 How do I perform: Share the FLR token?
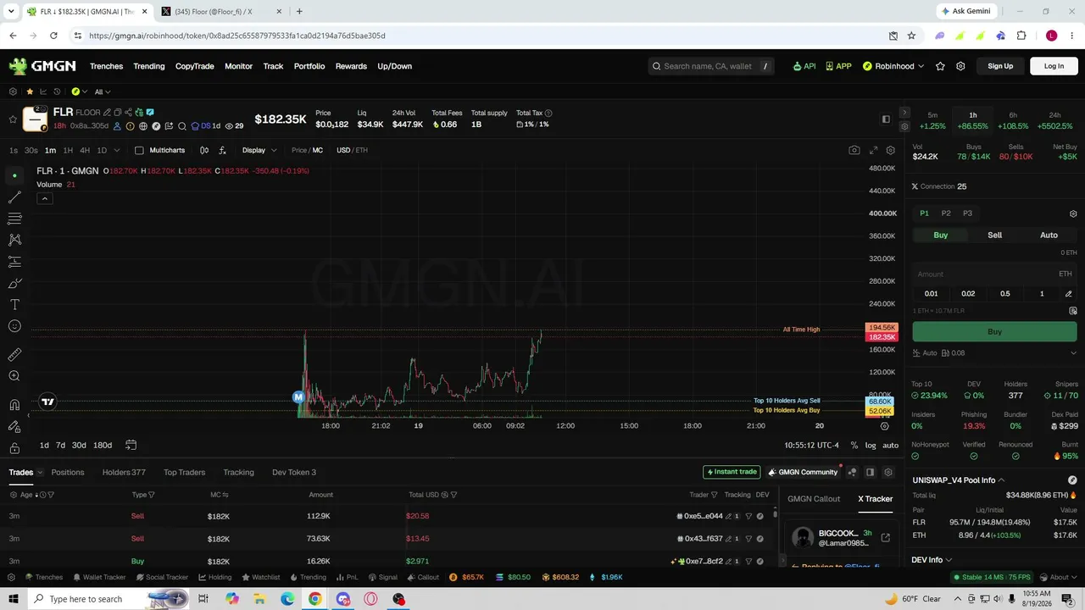[128, 112]
